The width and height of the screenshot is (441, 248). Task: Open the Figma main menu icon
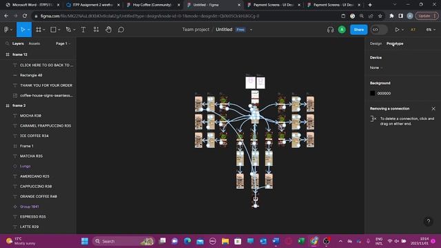click(6, 30)
